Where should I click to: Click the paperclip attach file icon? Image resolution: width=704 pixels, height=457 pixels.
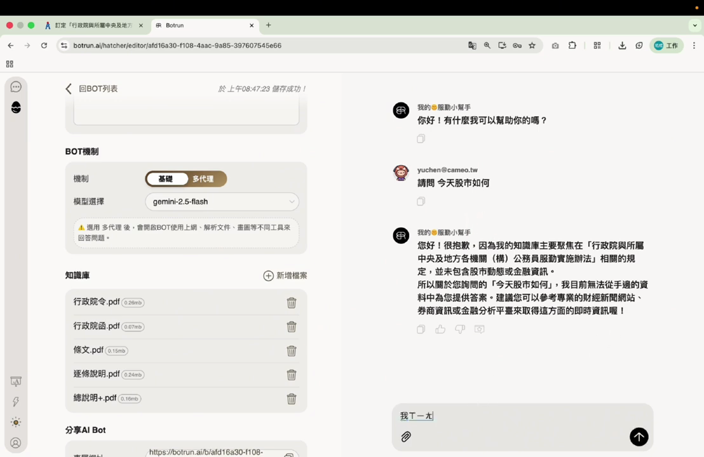coord(406,436)
